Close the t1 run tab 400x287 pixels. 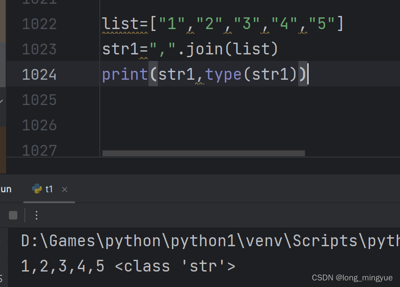pyautogui.click(x=64, y=189)
